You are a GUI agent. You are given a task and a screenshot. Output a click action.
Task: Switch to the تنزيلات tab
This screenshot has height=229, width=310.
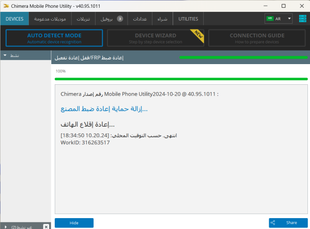83,19
